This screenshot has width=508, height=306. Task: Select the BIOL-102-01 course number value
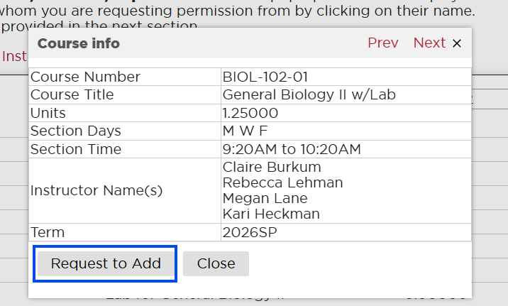[x=265, y=77]
